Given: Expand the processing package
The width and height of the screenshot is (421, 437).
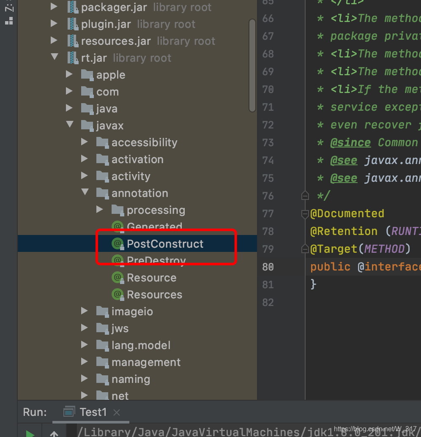Looking at the screenshot, I should click(x=99, y=209).
